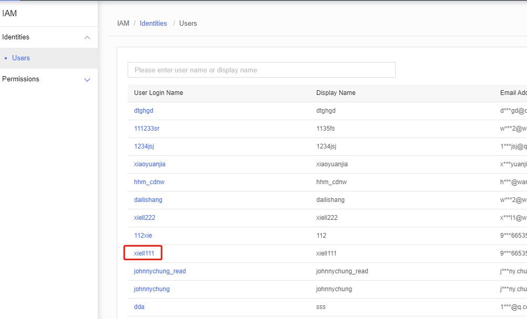Select Users in the sidebar
Viewport: 527px width, 319px height.
pyautogui.click(x=21, y=58)
